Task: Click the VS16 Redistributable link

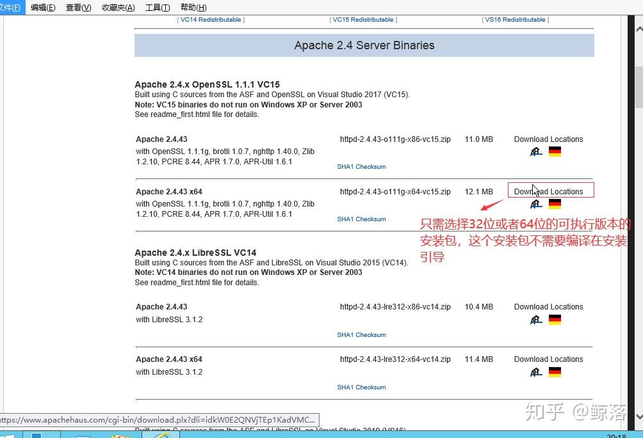Action: pos(514,19)
